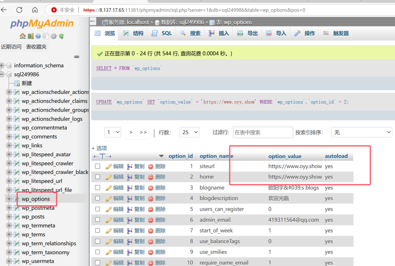Viewport: 395px width, 266px height.
Task: Open the 表收藏夹 favorites button
Action: 36,47
